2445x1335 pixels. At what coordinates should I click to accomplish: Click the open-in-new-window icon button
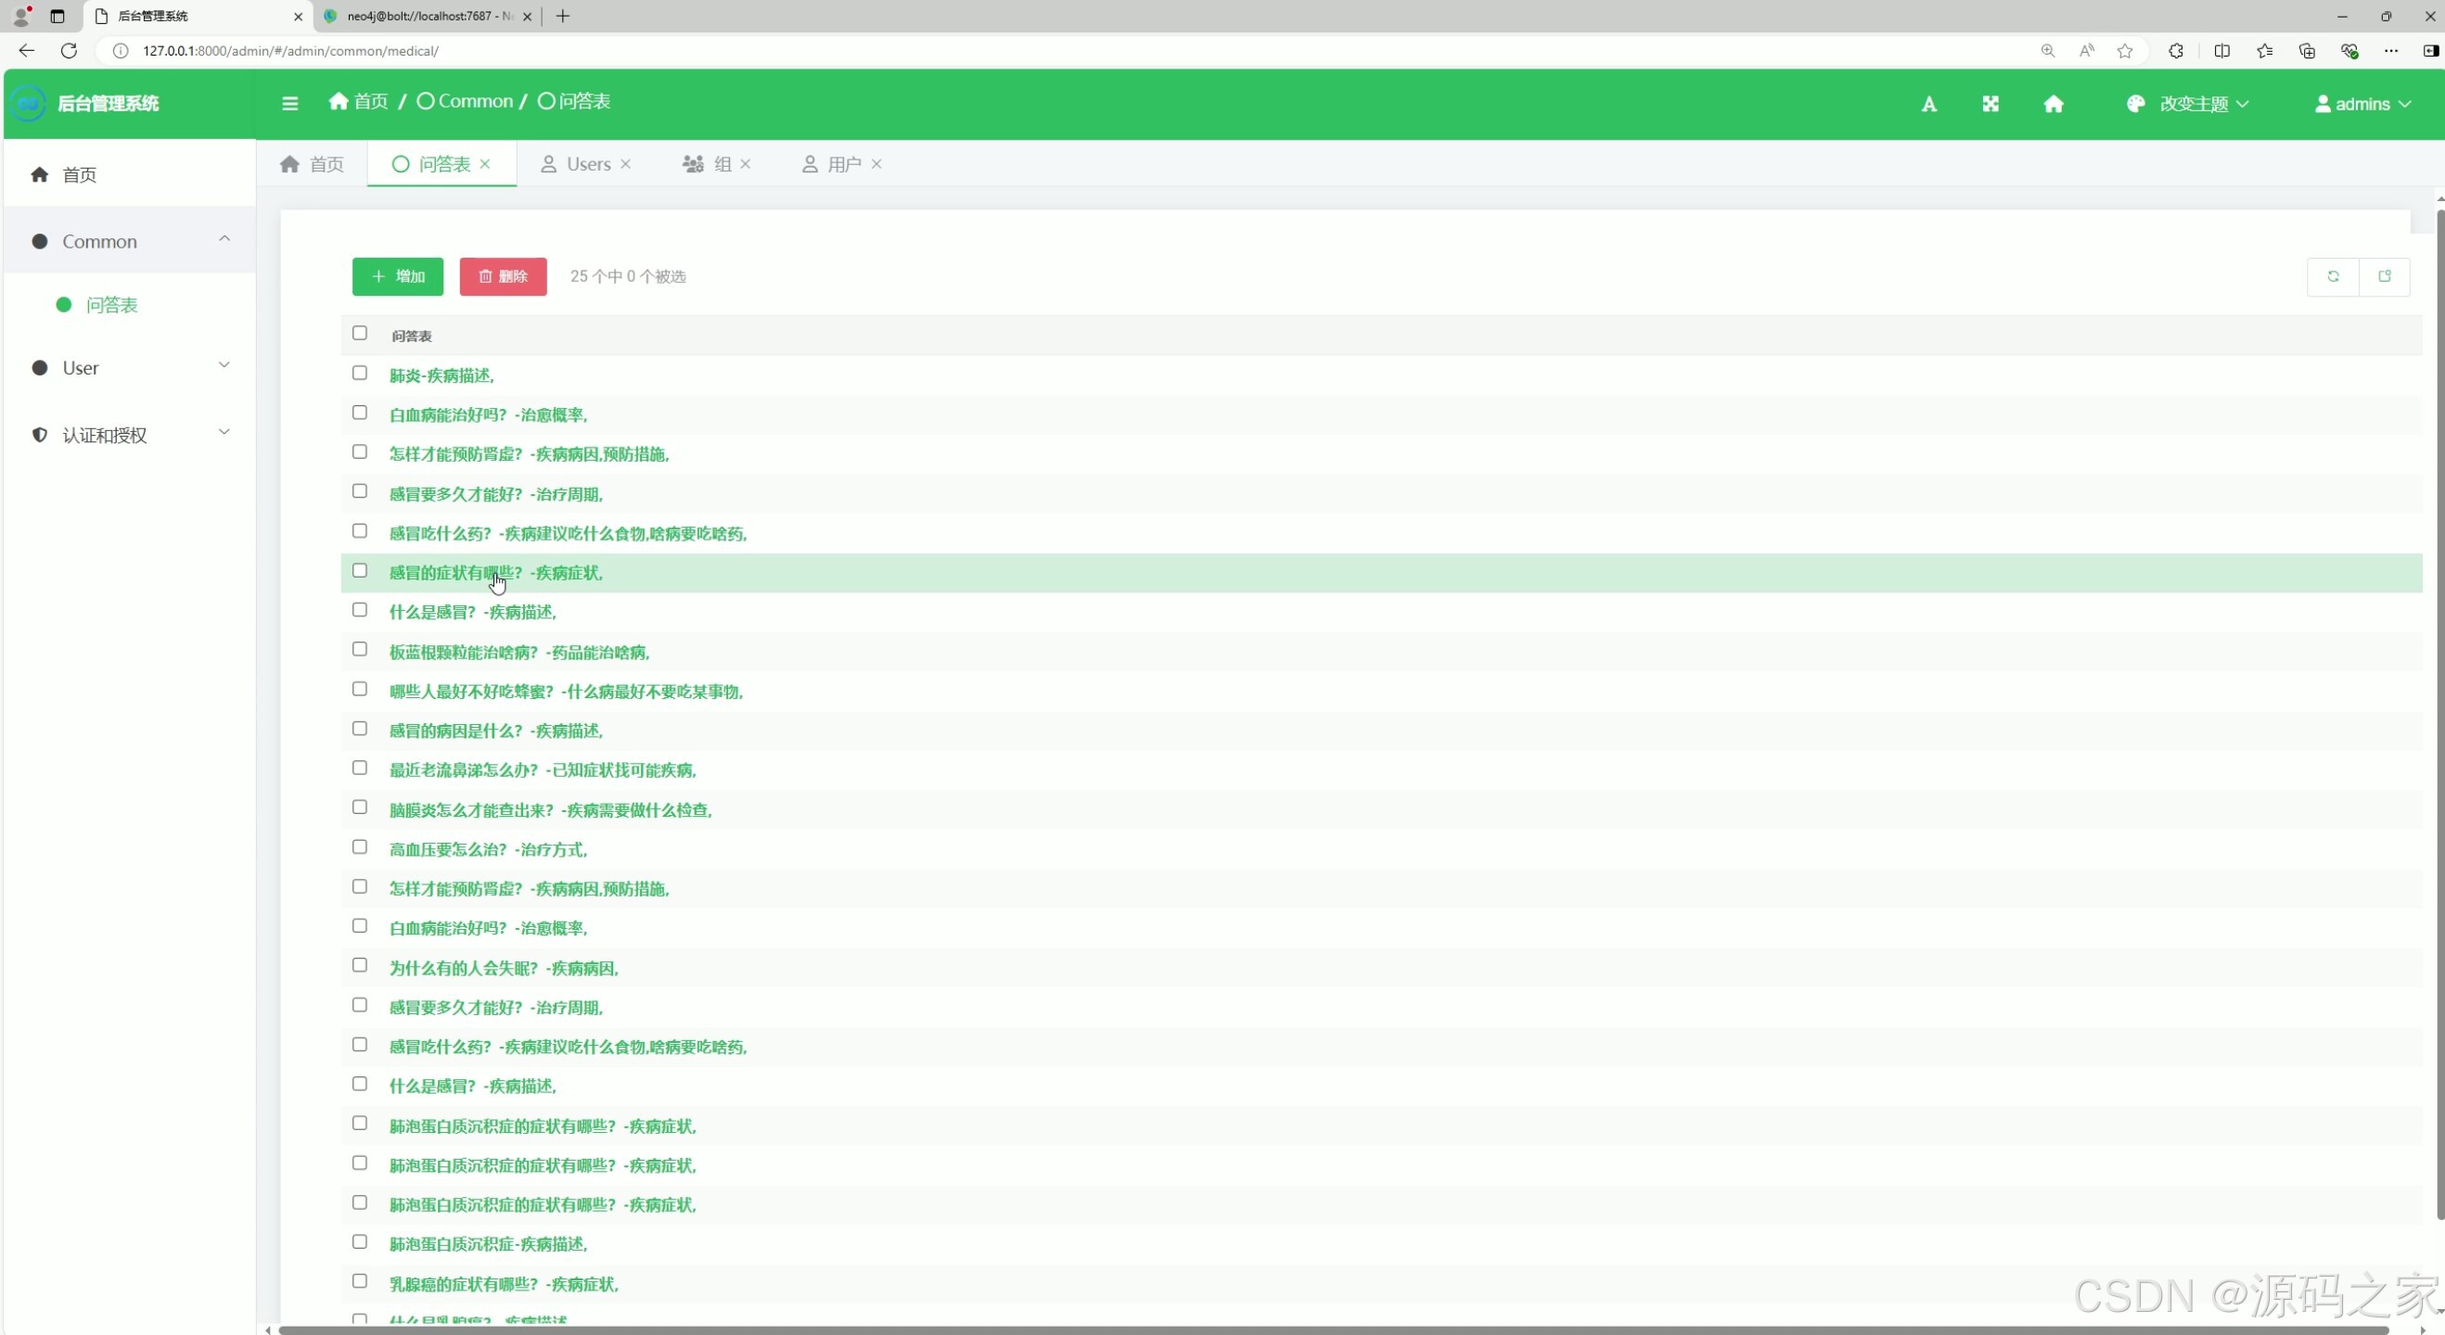2385,276
